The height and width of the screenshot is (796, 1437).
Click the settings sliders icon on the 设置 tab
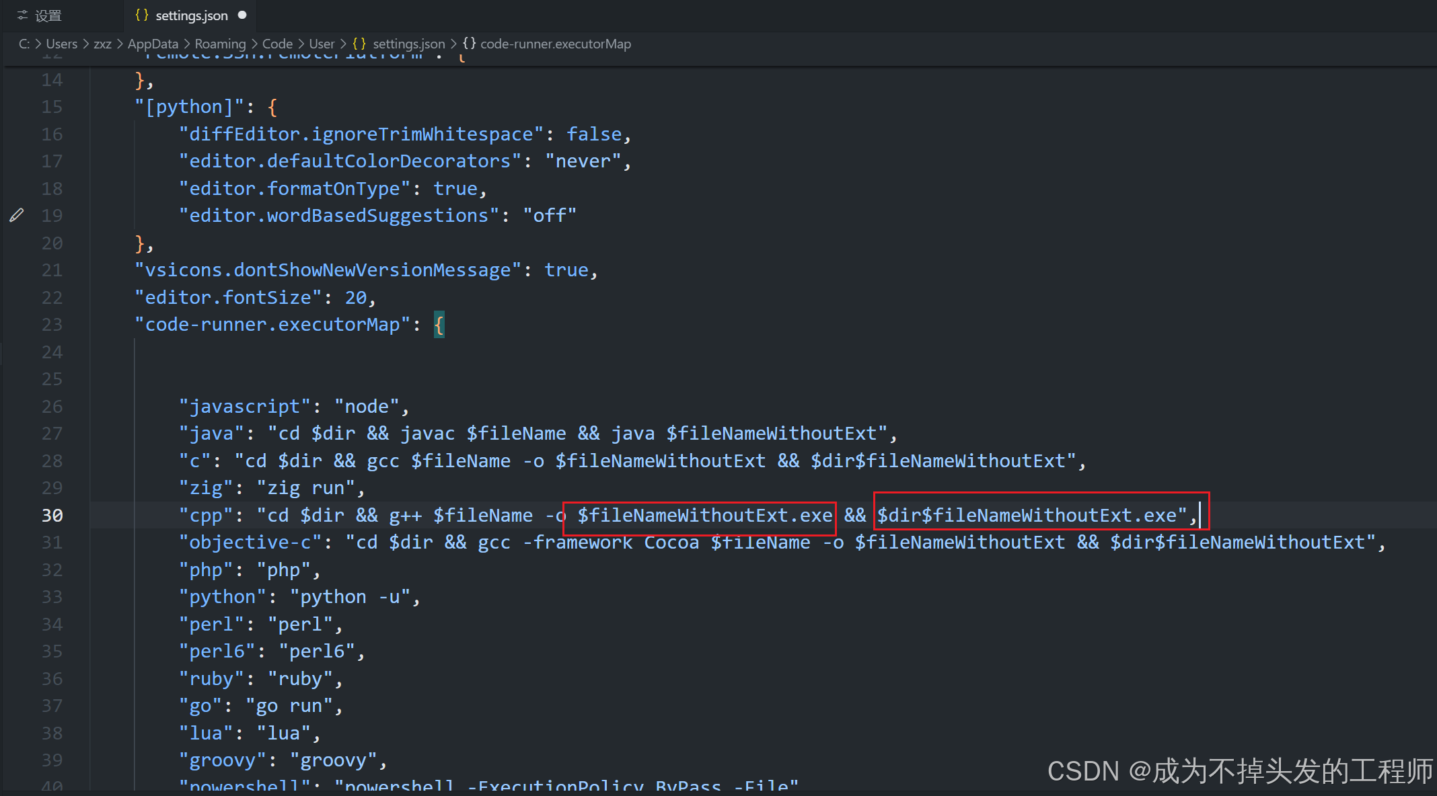coord(21,15)
